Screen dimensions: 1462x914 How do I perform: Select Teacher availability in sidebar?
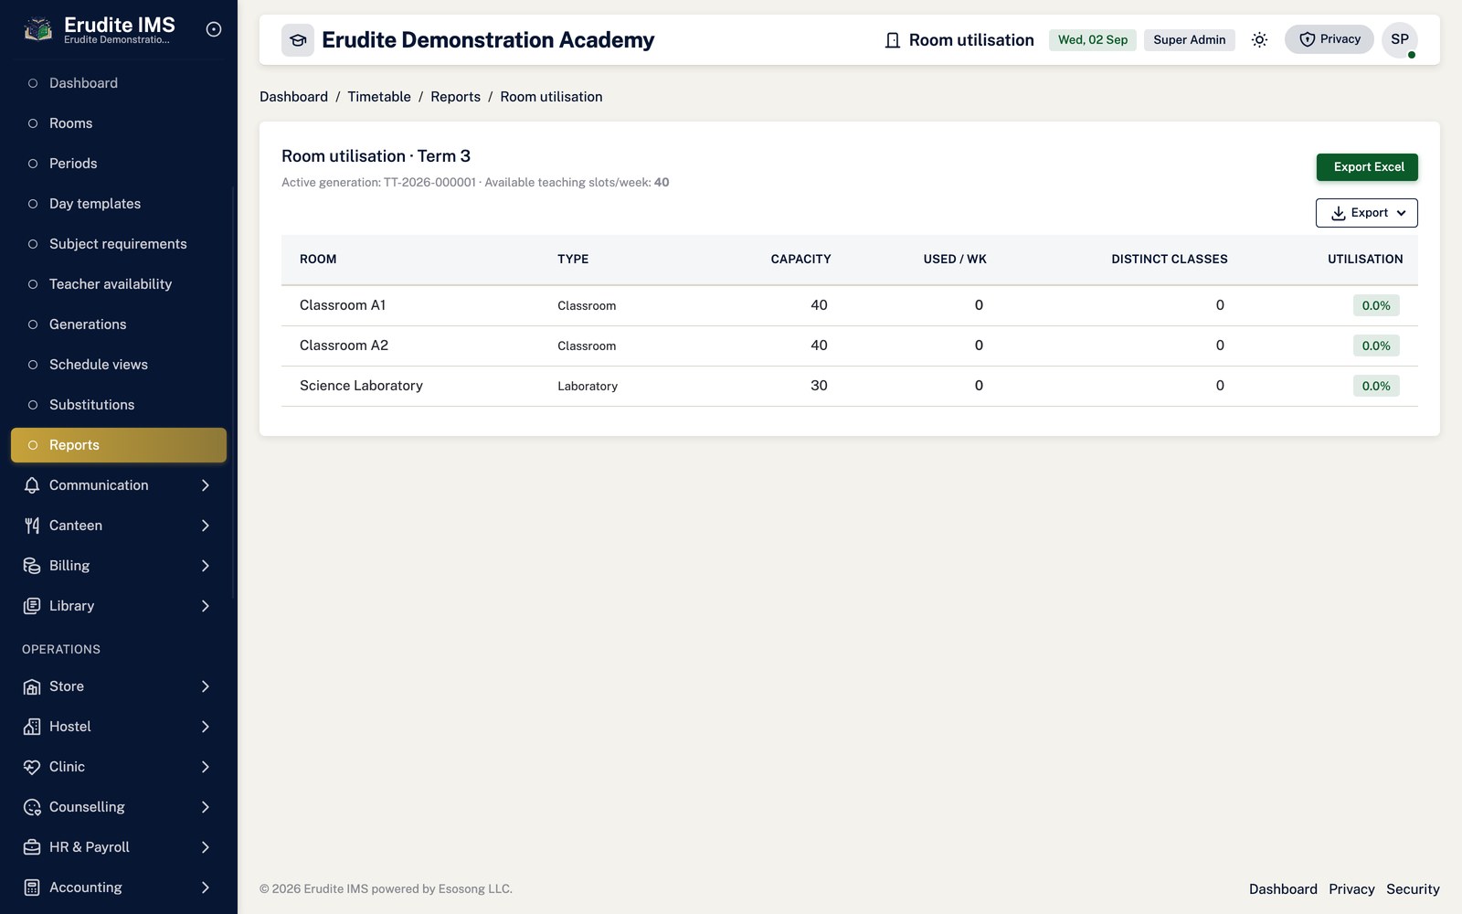(x=119, y=284)
